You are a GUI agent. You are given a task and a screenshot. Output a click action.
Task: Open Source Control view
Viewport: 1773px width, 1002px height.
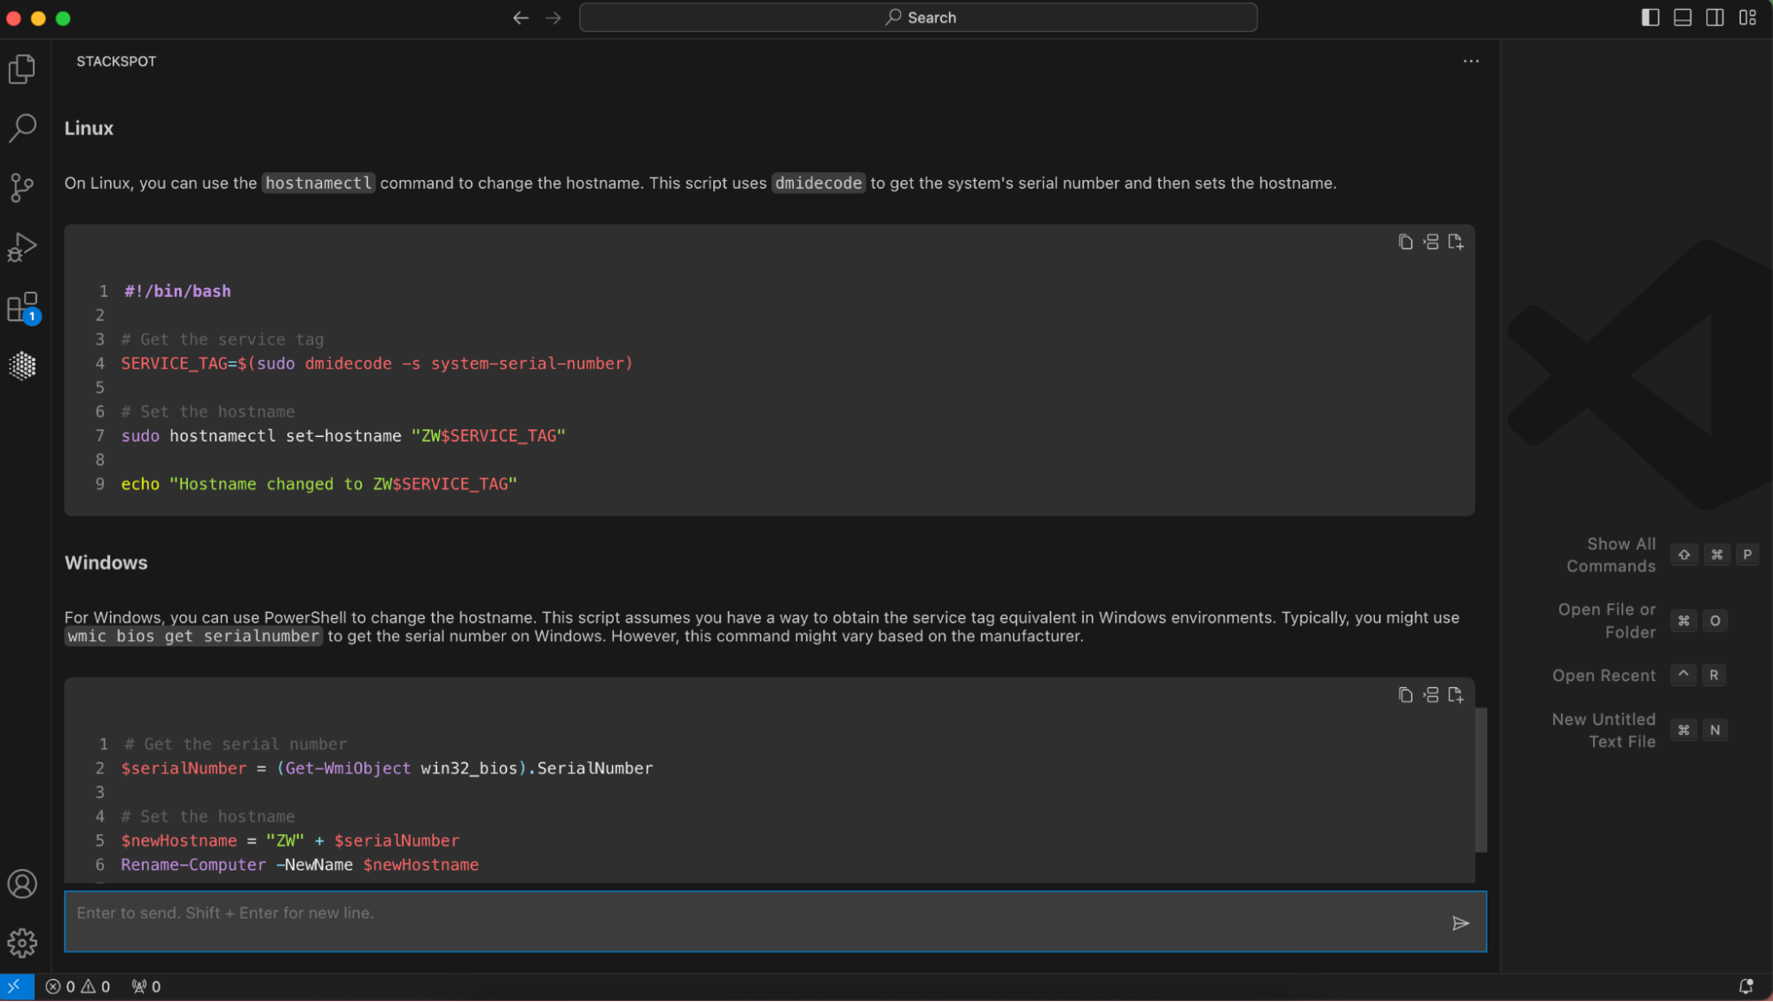22,187
